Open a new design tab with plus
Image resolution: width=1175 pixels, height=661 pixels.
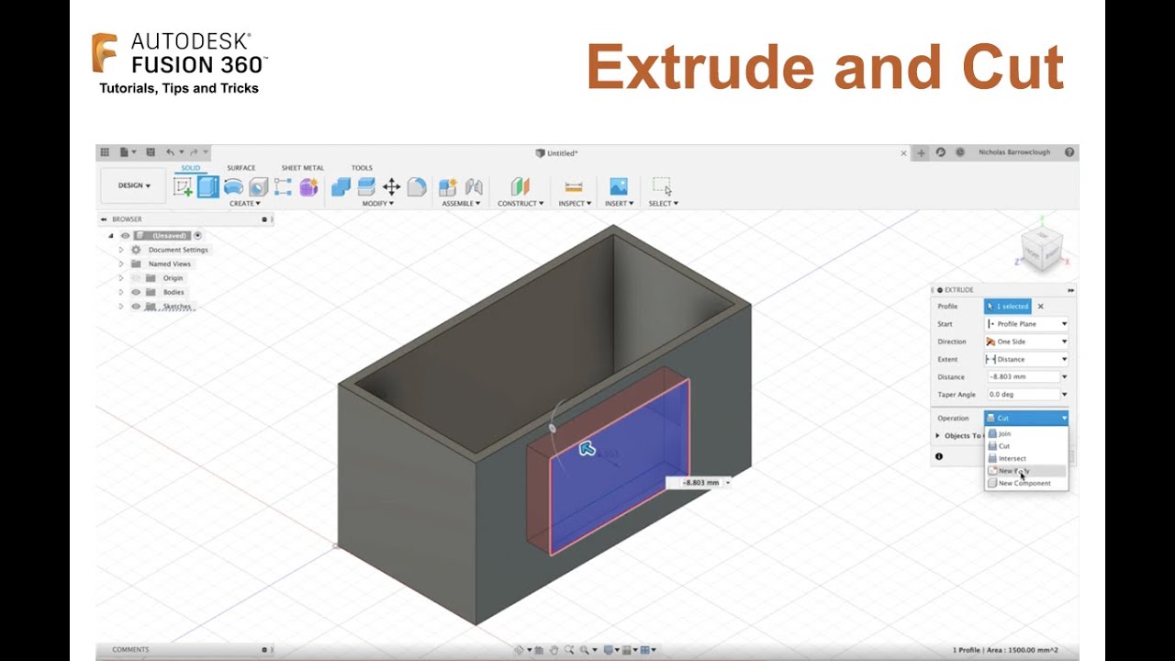pyautogui.click(x=922, y=153)
